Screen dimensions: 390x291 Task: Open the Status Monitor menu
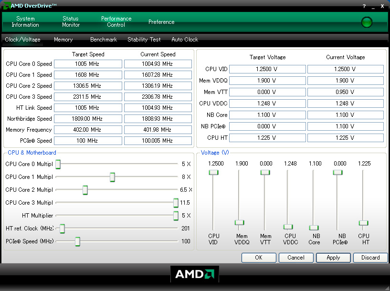(71, 21)
